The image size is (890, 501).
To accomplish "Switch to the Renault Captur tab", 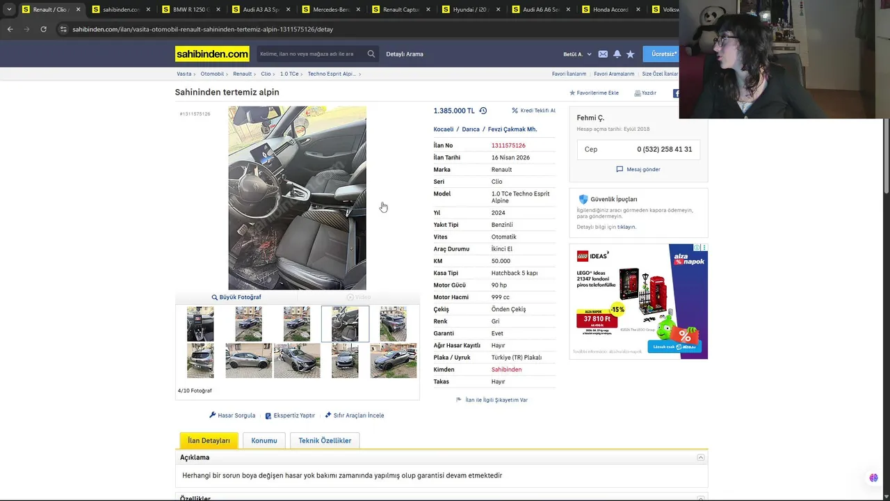I will coord(400,10).
